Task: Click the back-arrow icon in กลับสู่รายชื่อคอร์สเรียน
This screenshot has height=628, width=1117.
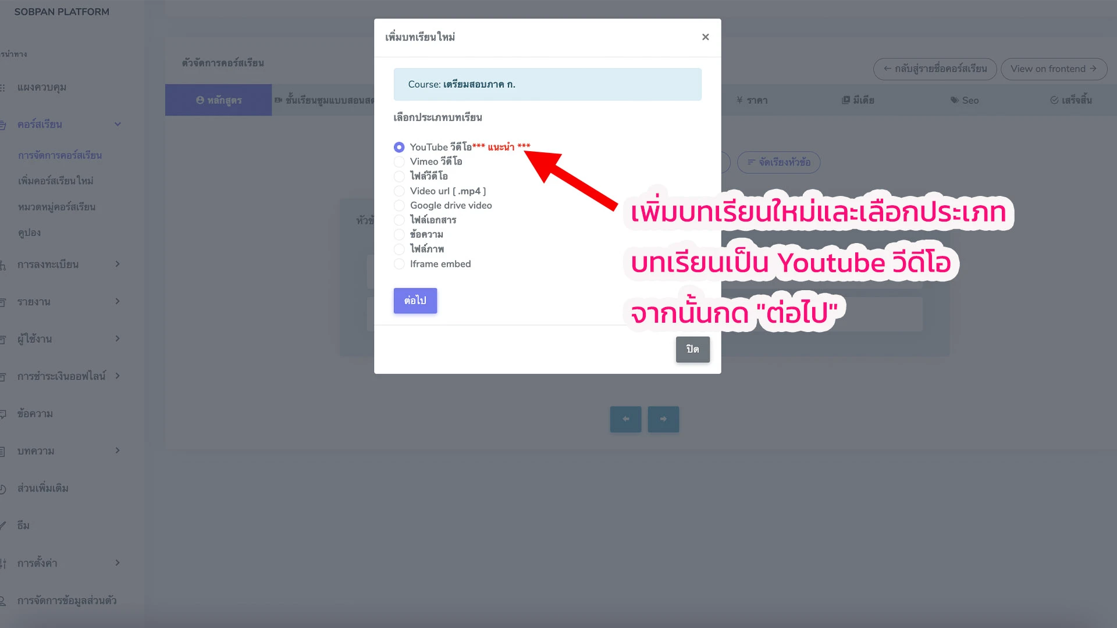Action: [887, 69]
